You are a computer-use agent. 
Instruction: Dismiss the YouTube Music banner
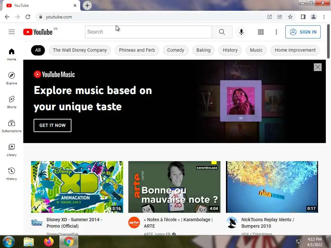coord(317,67)
